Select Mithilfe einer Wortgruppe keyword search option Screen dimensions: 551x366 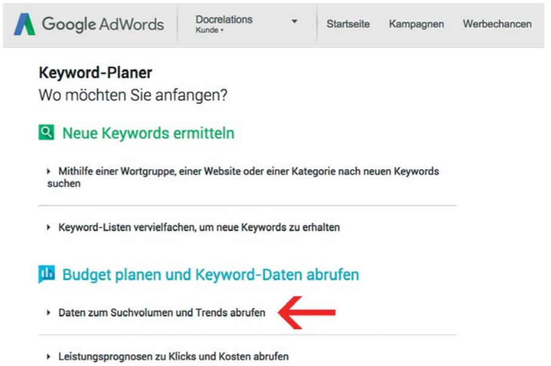pos(243,177)
